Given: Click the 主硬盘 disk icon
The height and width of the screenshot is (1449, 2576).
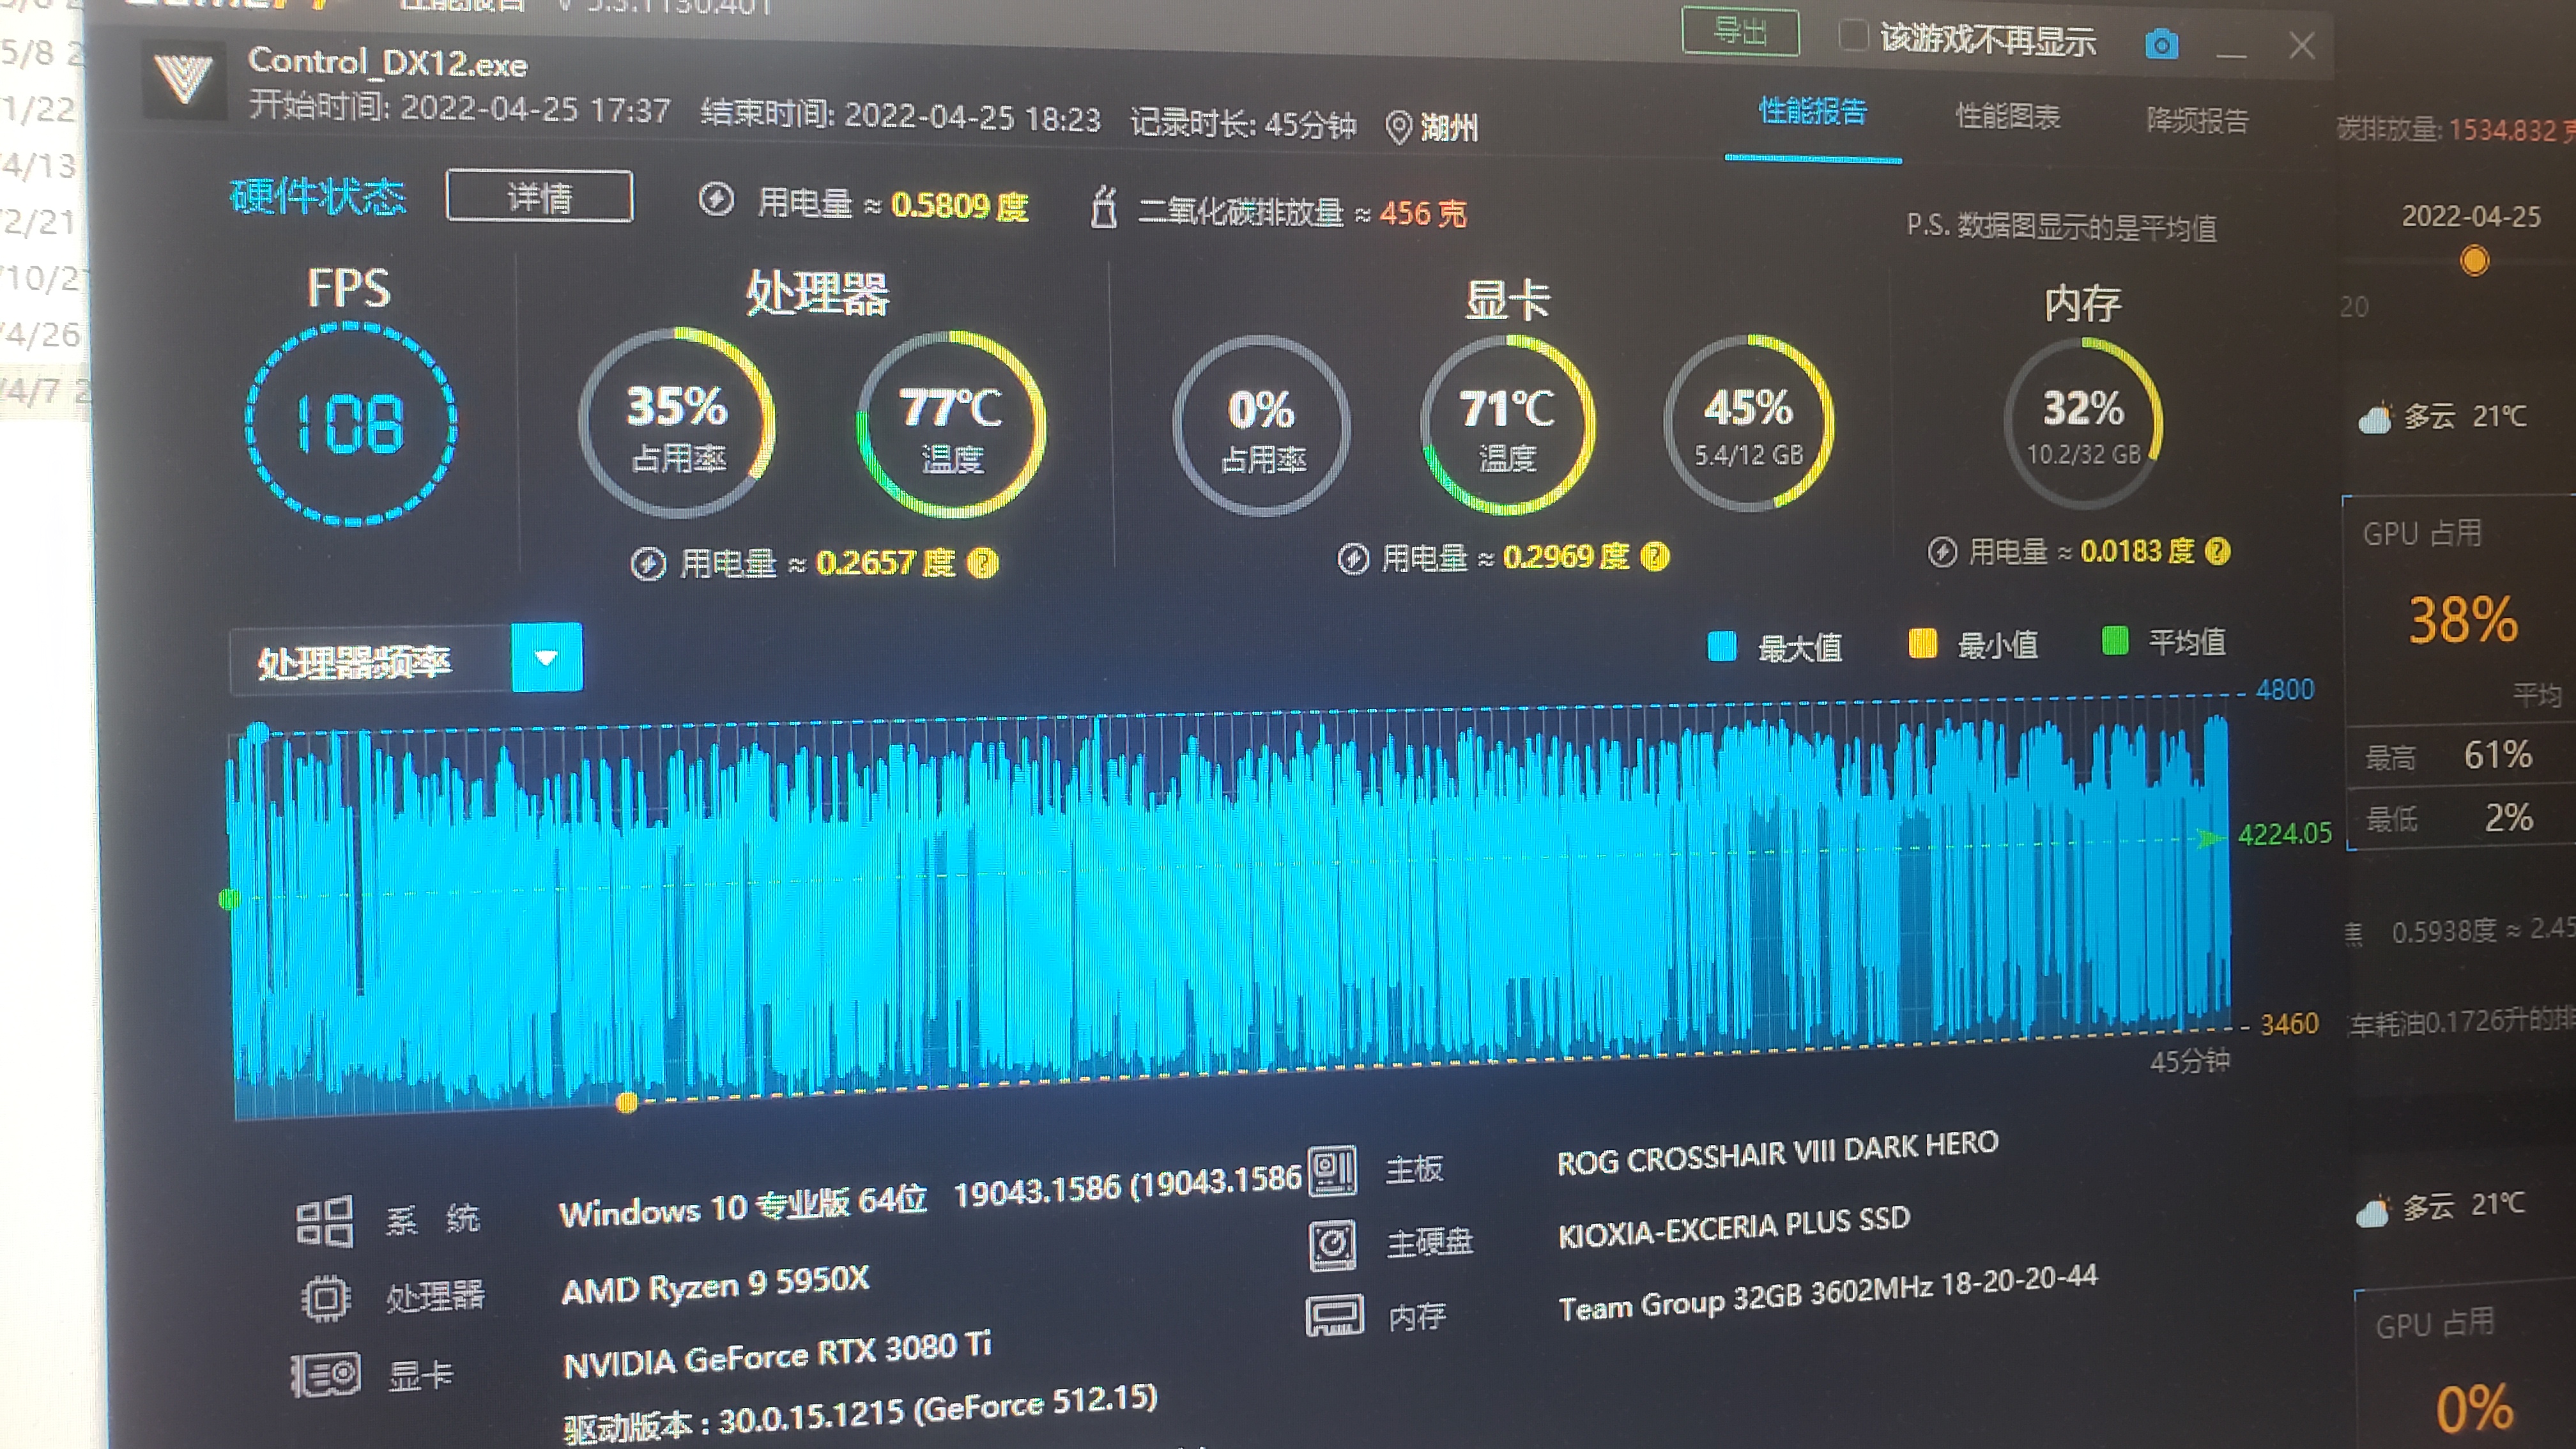Looking at the screenshot, I should (1333, 1245).
